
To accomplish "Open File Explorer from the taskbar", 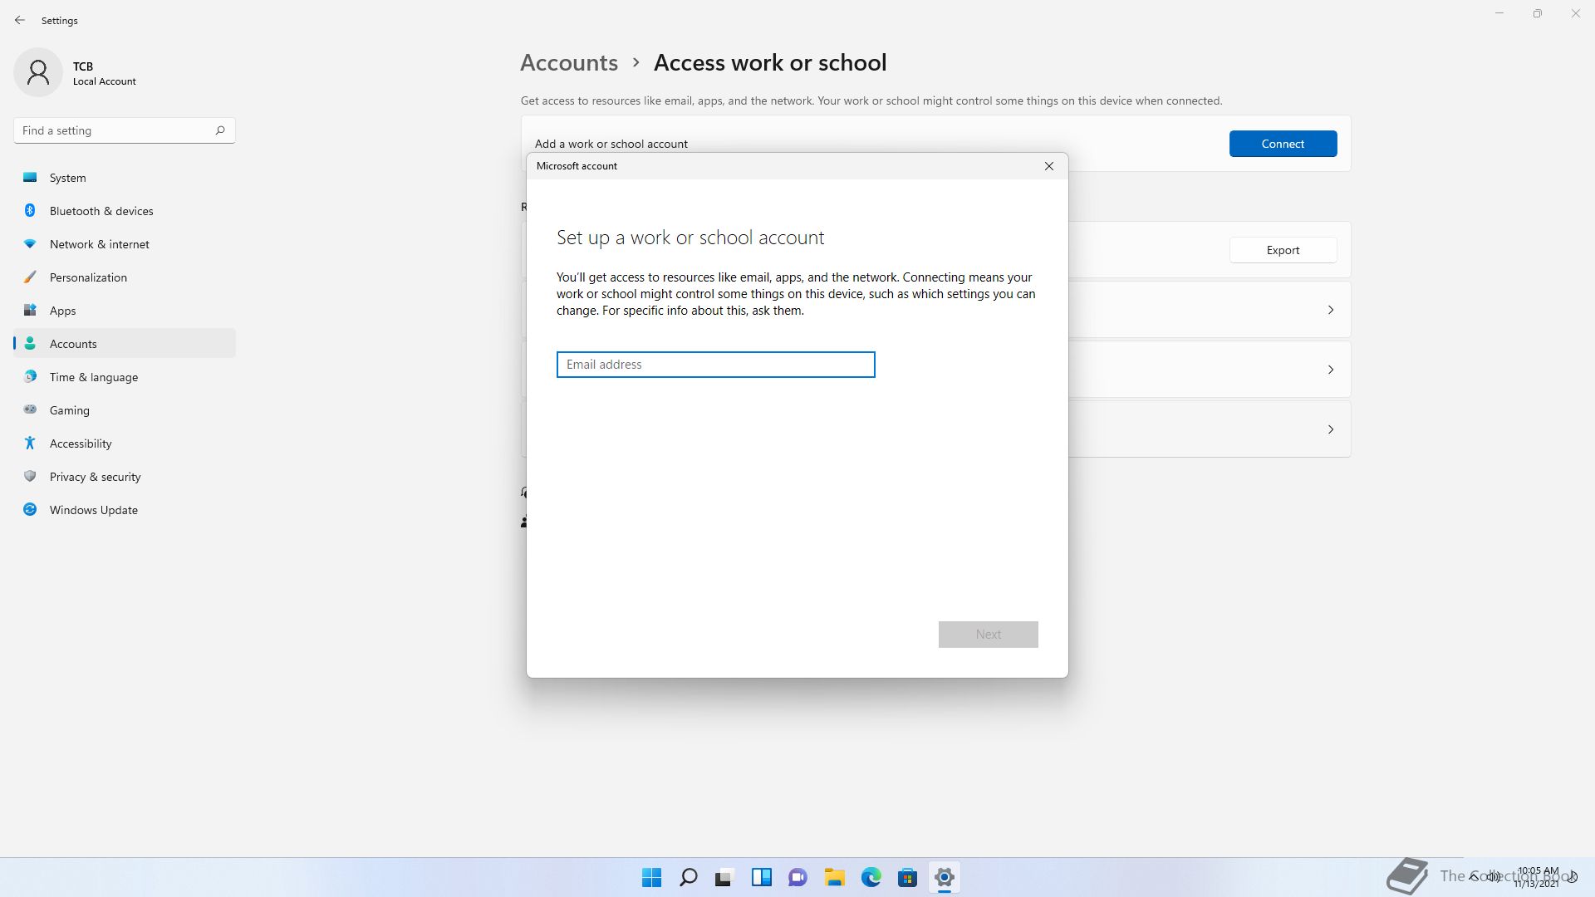I will coord(835,877).
